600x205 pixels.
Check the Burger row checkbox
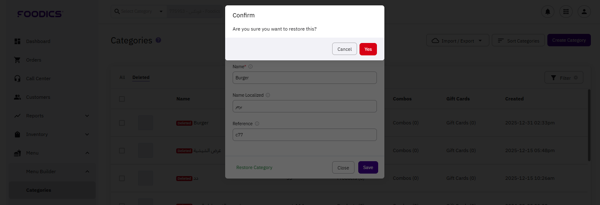(x=122, y=123)
